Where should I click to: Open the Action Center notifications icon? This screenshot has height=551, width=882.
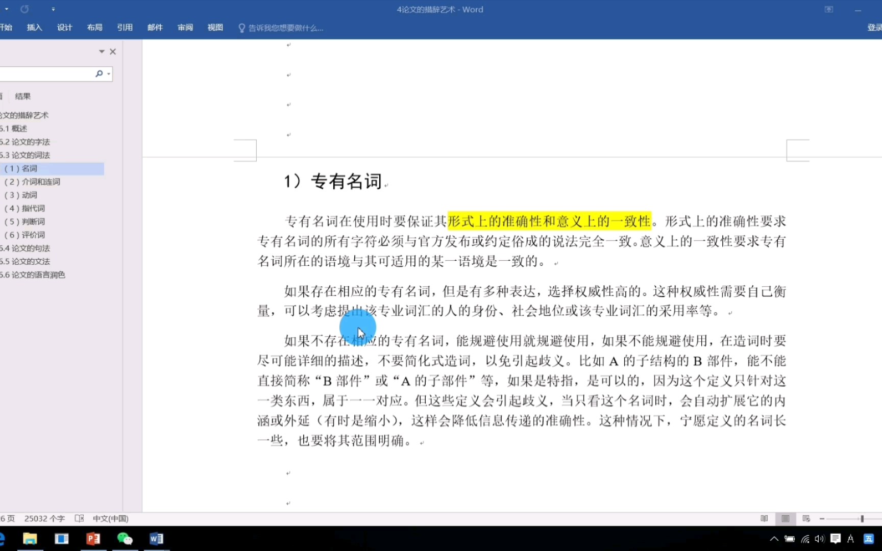836,539
